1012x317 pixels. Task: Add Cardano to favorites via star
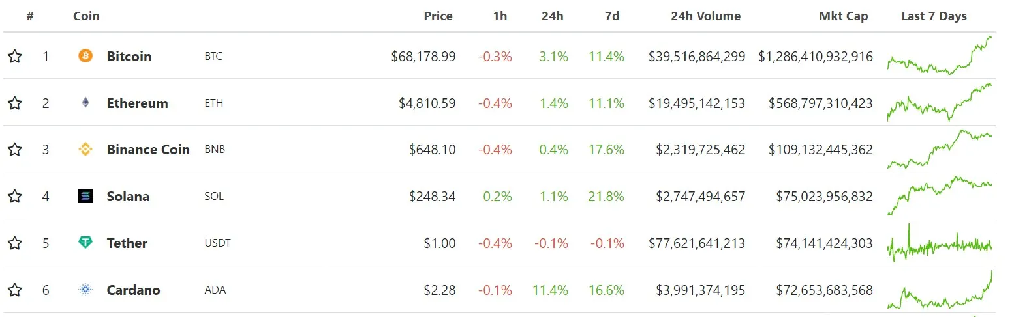tap(15, 290)
